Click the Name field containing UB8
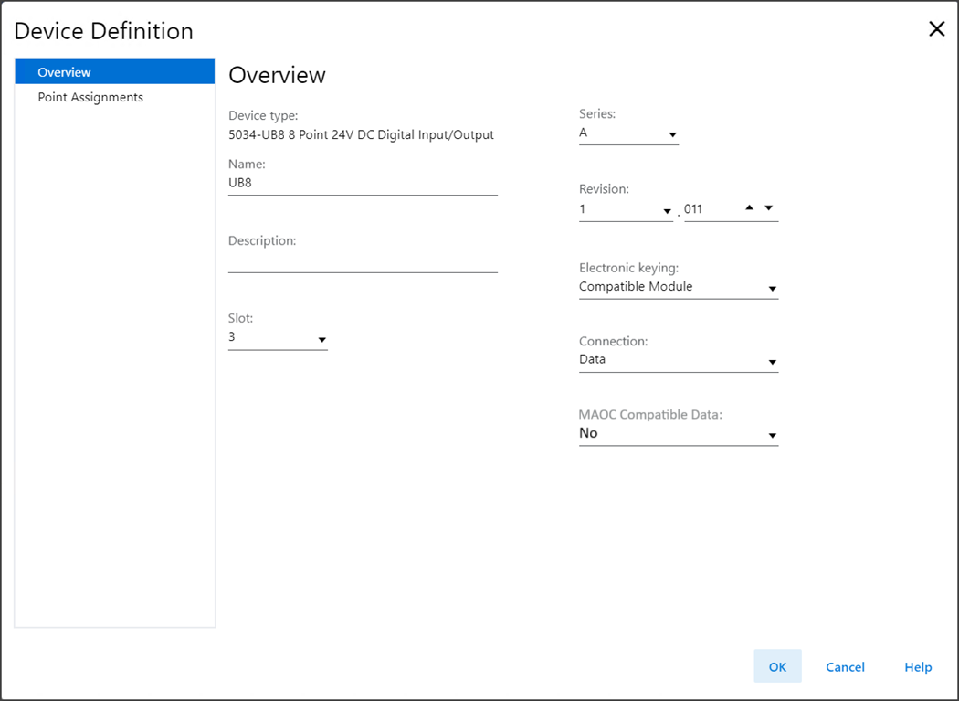Viewport: 959px width, 701px height. [x=362, y=183]
